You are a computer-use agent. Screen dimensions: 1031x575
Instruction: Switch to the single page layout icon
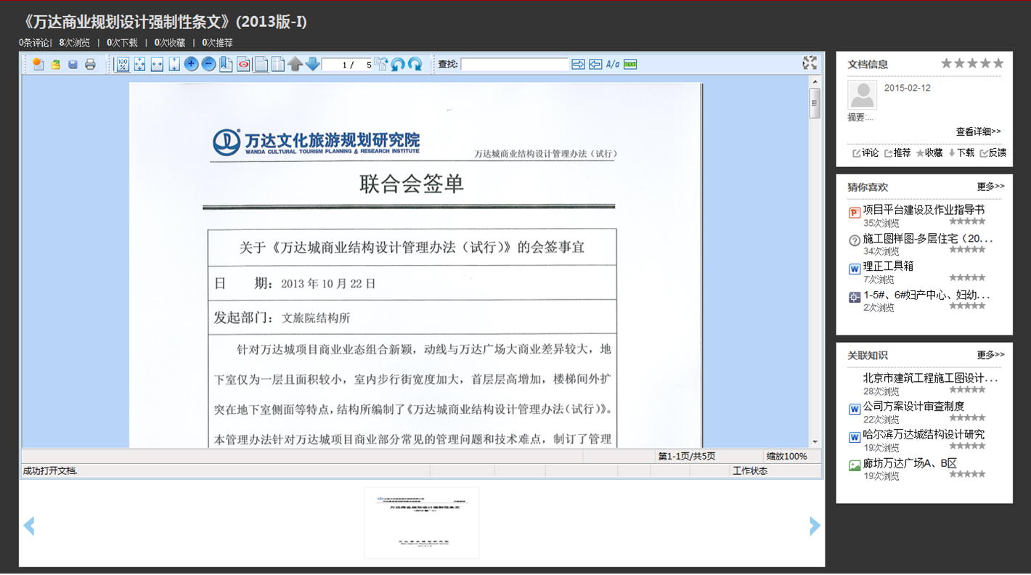[x=261, y=64]
